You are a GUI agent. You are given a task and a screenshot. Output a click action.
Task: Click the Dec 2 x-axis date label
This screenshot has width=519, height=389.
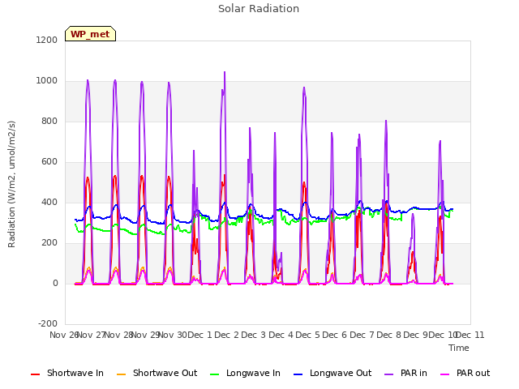[x=227, y=335]
